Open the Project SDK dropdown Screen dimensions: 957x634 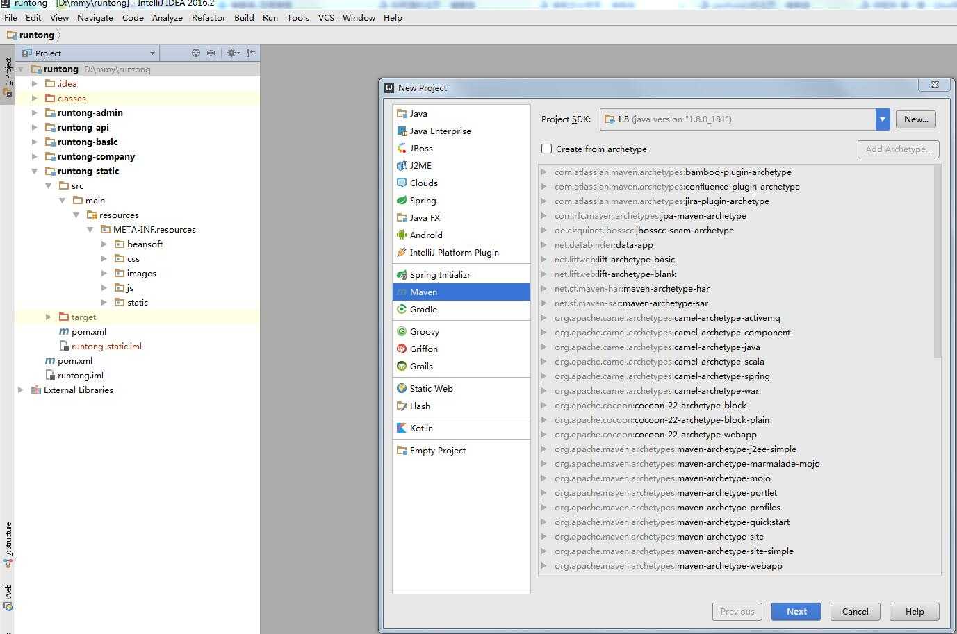(x=882, y=119)
